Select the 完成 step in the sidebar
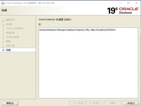141x106 pixels. pos(8,50)
